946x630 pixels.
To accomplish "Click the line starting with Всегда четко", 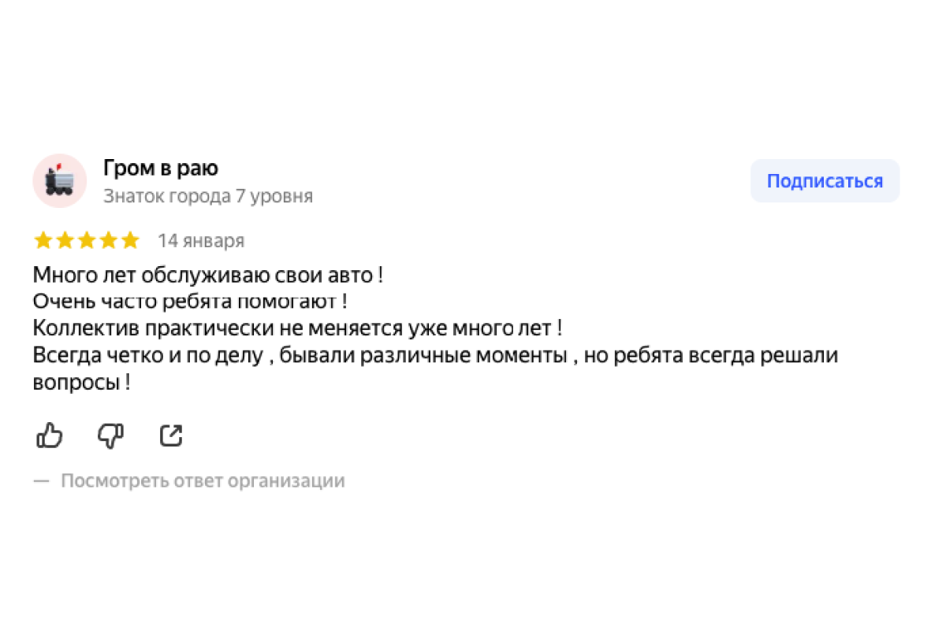I will pos(435,355).
